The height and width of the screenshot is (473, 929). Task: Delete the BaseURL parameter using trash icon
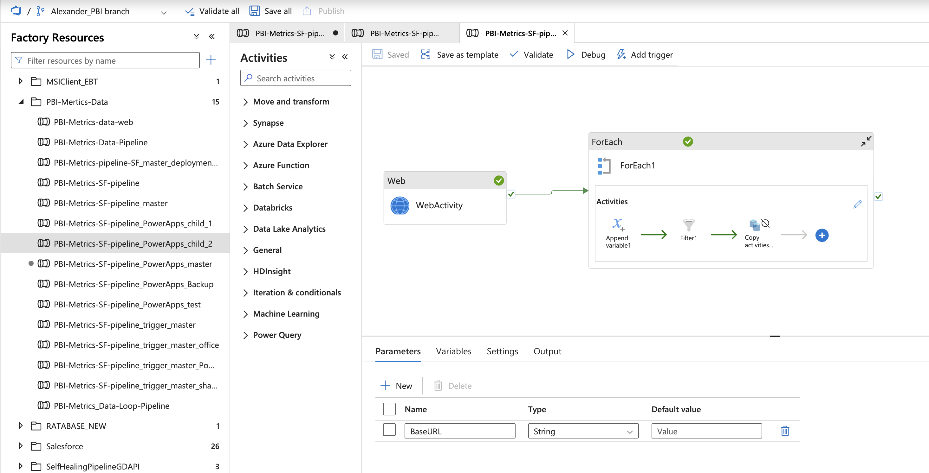pyautogui.click(x=785, y=431)
